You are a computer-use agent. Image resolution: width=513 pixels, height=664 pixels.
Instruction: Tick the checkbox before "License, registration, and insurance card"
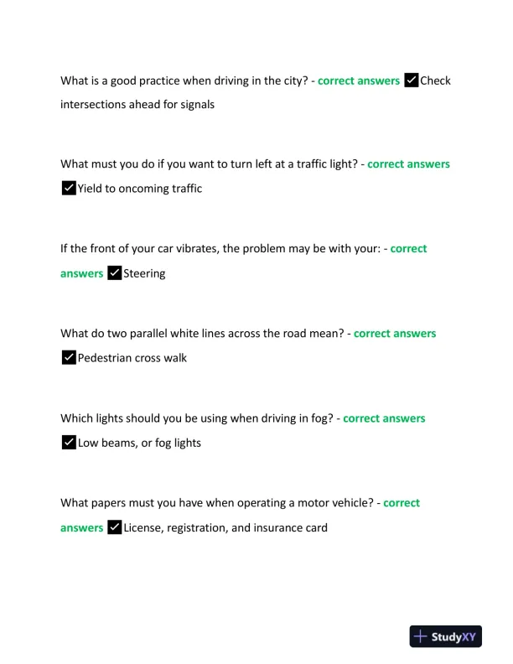pyautogui.click(x=115, y=527)
